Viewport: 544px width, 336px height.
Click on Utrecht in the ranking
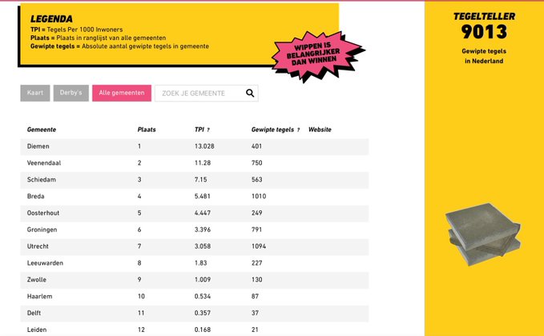click(x=39, y=246)
